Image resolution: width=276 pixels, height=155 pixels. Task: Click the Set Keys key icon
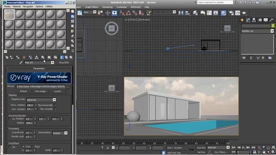tap(191, 149)
